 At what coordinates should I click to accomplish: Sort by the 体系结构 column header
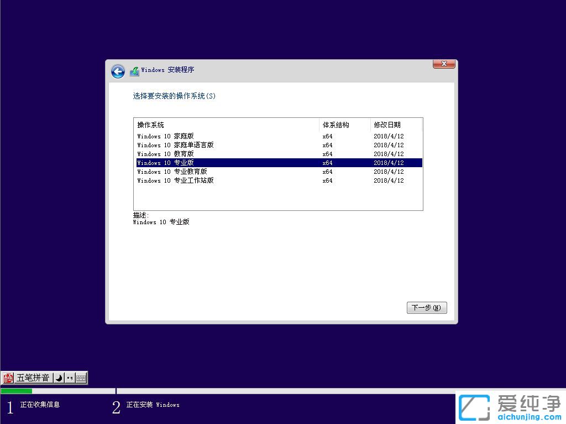[x=335, y=125]
